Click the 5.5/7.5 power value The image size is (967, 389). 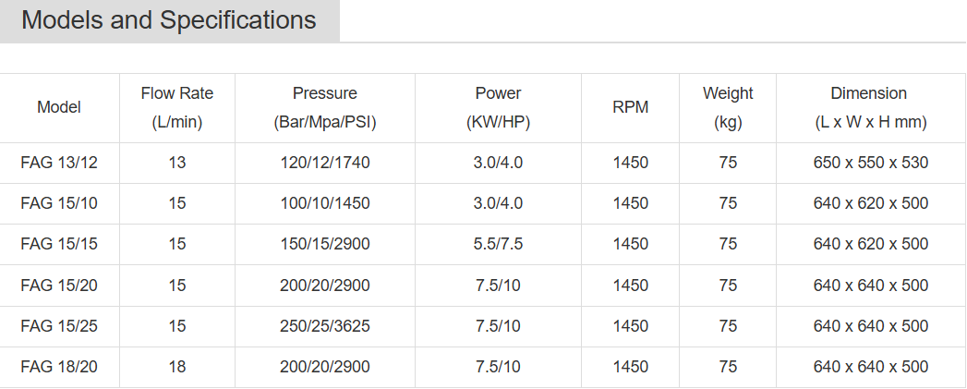click(x=499, y=245)
